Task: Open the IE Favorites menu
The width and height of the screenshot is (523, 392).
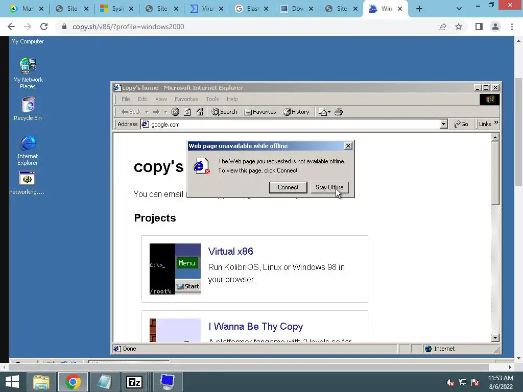Action: point(186,99)
